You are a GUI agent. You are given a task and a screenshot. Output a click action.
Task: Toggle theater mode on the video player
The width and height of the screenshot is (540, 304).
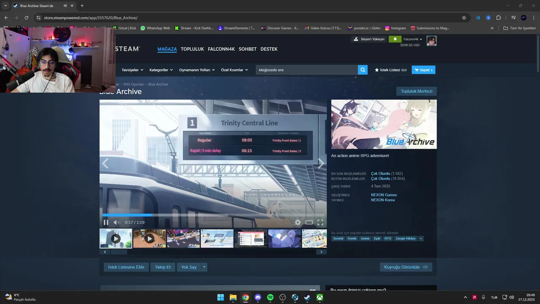309,223
